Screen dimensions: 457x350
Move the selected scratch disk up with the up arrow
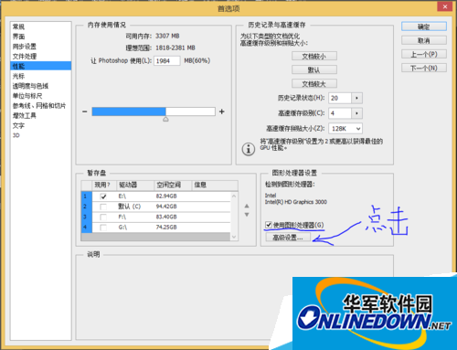click(247, 206)
